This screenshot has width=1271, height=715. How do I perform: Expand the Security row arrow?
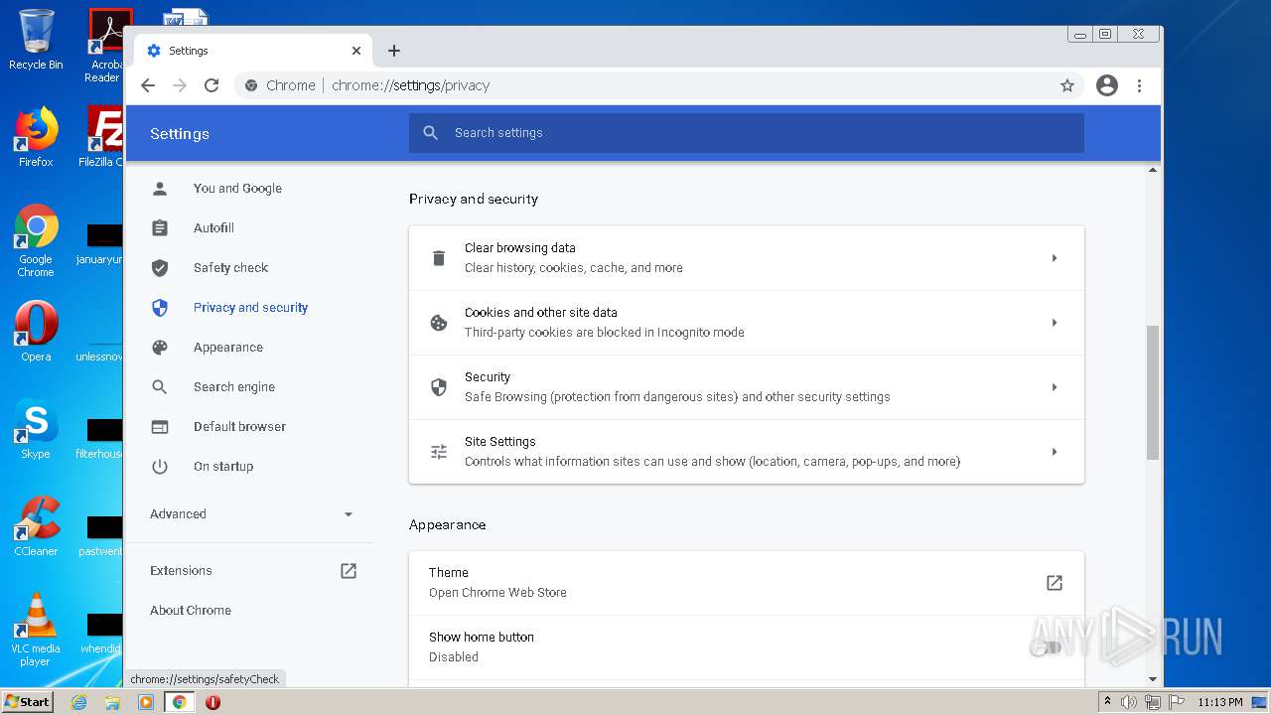pyautogui.click(x=1055, y=387)
